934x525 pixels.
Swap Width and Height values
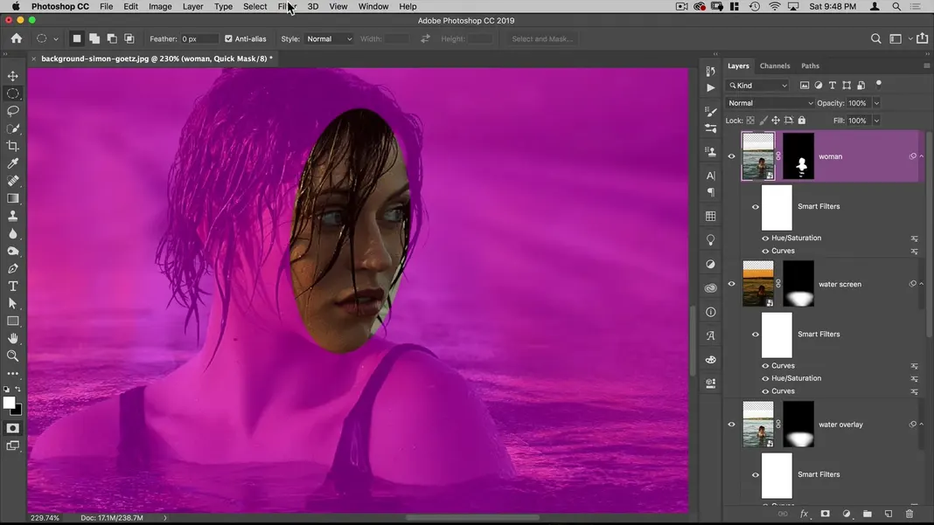click(425, 38)
